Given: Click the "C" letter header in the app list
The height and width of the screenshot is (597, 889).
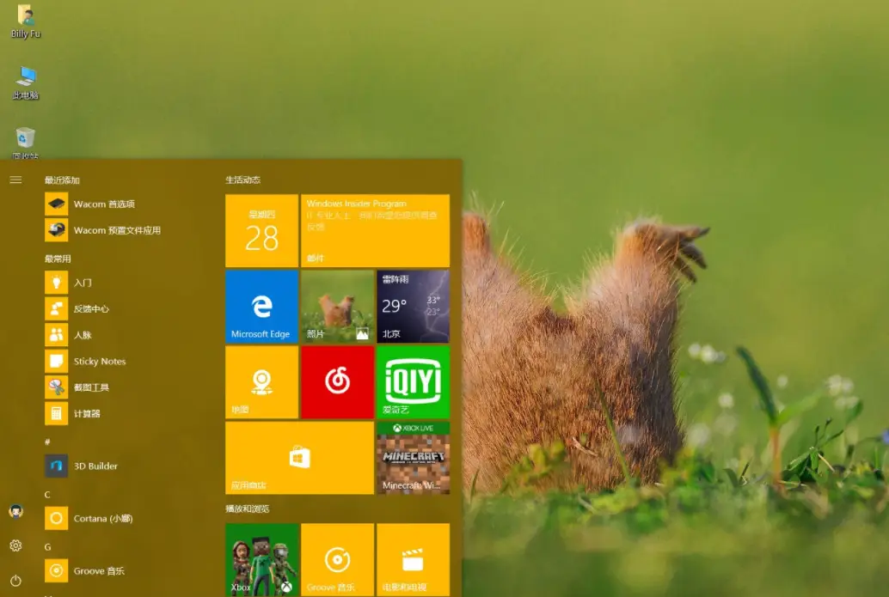Looking at the screenshot, I should pyautogui.click(x=48, y=494).
